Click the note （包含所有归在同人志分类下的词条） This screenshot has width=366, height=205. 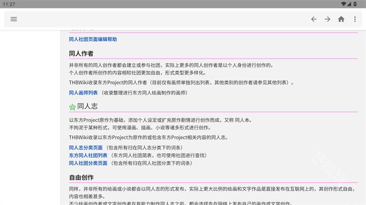click(144, 148)
